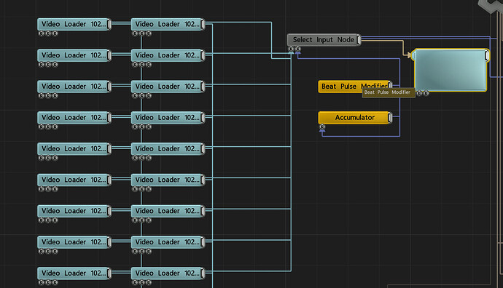503x288 pixels.
Task: Click first input pin under topmost left Video Loader
Action: [41, 33]
